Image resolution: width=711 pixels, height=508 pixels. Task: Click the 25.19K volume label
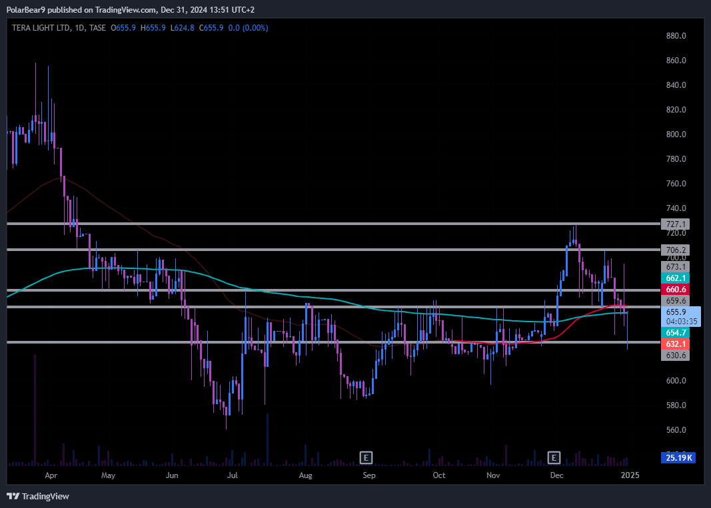678,457
